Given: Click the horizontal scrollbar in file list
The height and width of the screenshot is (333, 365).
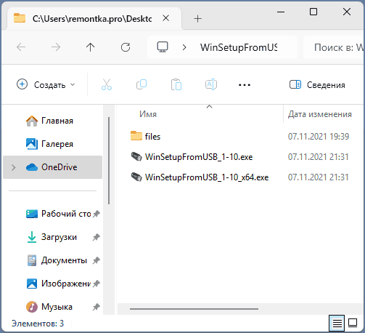Looking at the screenshot, I should (x=194, y=309).
